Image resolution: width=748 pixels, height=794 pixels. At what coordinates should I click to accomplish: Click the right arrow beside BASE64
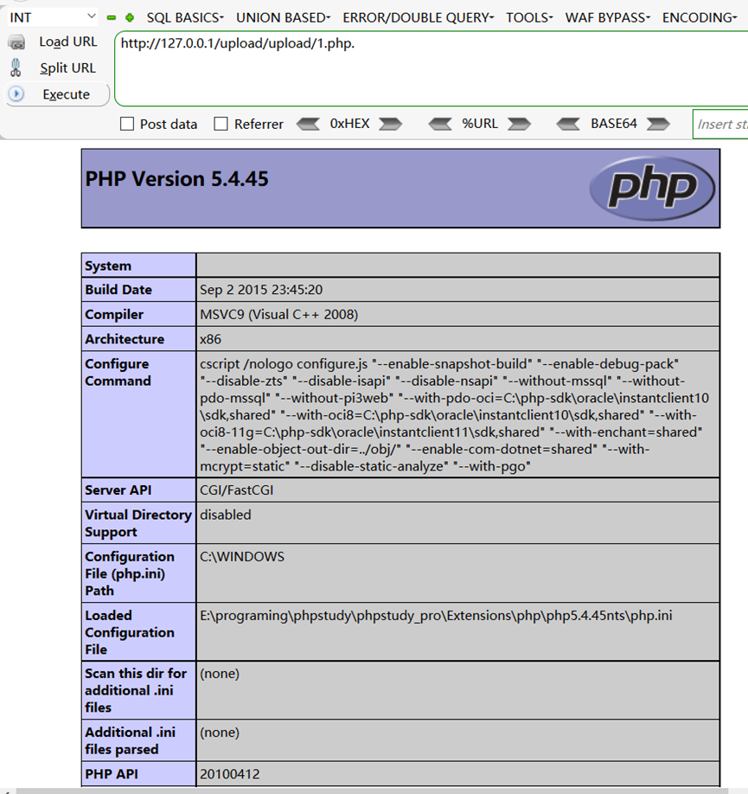pyautogui.click(x=658, y=124)
